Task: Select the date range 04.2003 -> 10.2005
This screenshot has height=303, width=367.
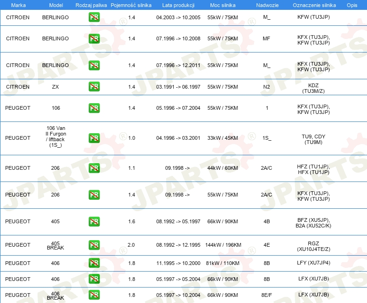Action: point(178,17)
